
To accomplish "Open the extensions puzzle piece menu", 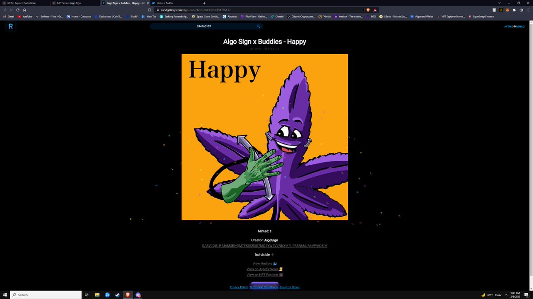I will [513, 10].
